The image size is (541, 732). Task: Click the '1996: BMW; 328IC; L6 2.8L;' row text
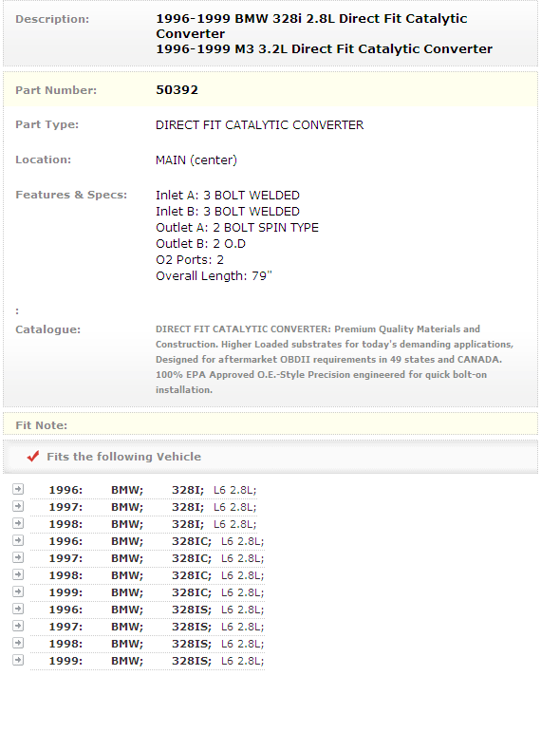[x=157, y=541]
